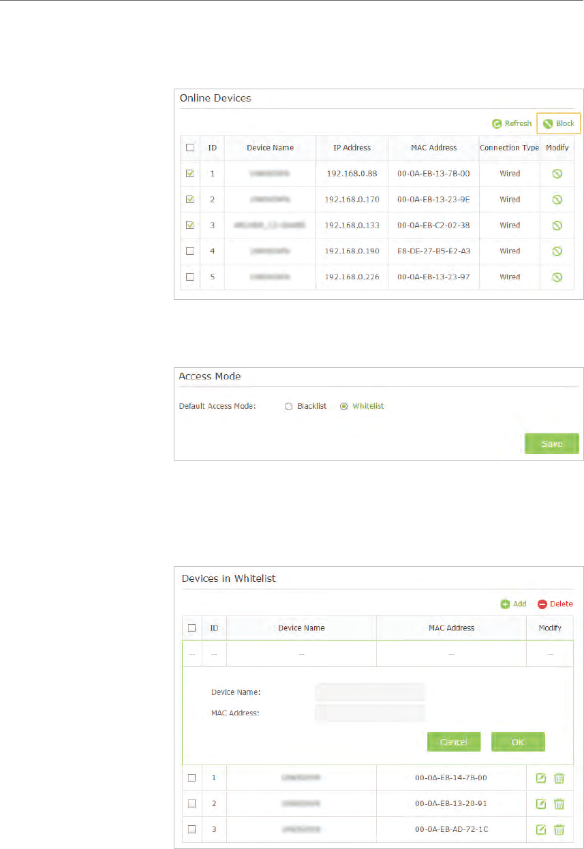The height and width of the screenshot is (849, 584).
Task: Delete whitelist entry 00-0A-EB-13-20-91
Action: click(559, 803)
